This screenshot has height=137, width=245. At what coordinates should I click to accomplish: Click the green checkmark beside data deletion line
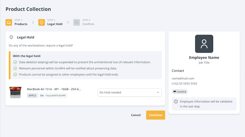tap(15, 62)
